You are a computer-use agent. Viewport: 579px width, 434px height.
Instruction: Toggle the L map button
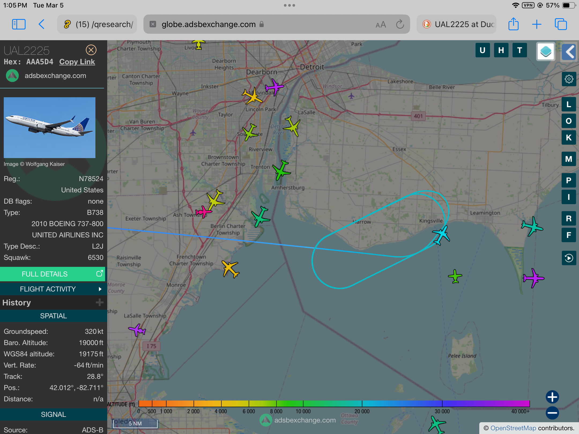coord(569,104)
